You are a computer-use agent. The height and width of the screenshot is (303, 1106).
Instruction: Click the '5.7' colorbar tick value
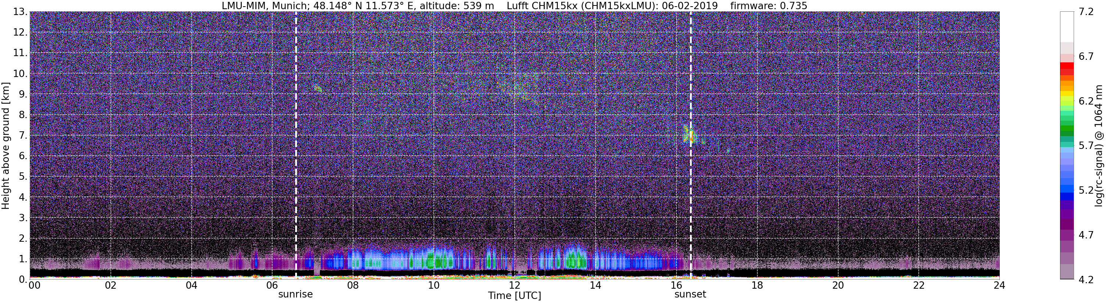click(1085, 146)
